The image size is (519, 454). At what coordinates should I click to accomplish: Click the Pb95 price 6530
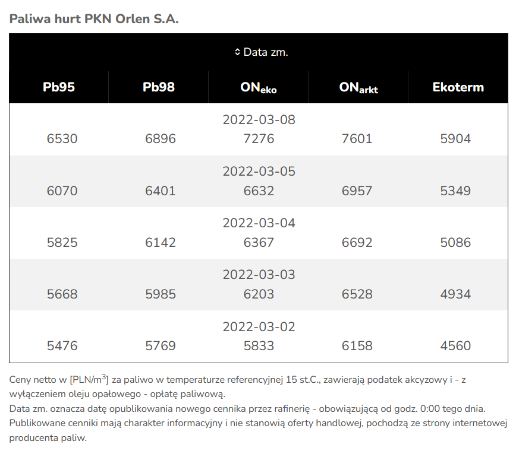click(62, 139)
